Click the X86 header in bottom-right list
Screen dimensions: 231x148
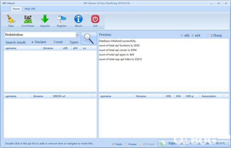point(169,96)
